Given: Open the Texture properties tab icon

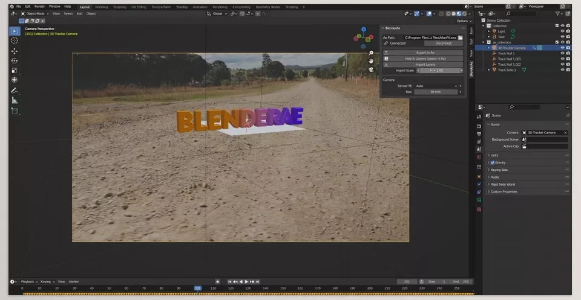Looking at the screenshot, I should tap(479, 209).
